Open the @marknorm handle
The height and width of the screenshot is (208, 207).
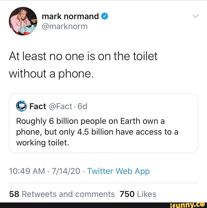pos(65,26)
